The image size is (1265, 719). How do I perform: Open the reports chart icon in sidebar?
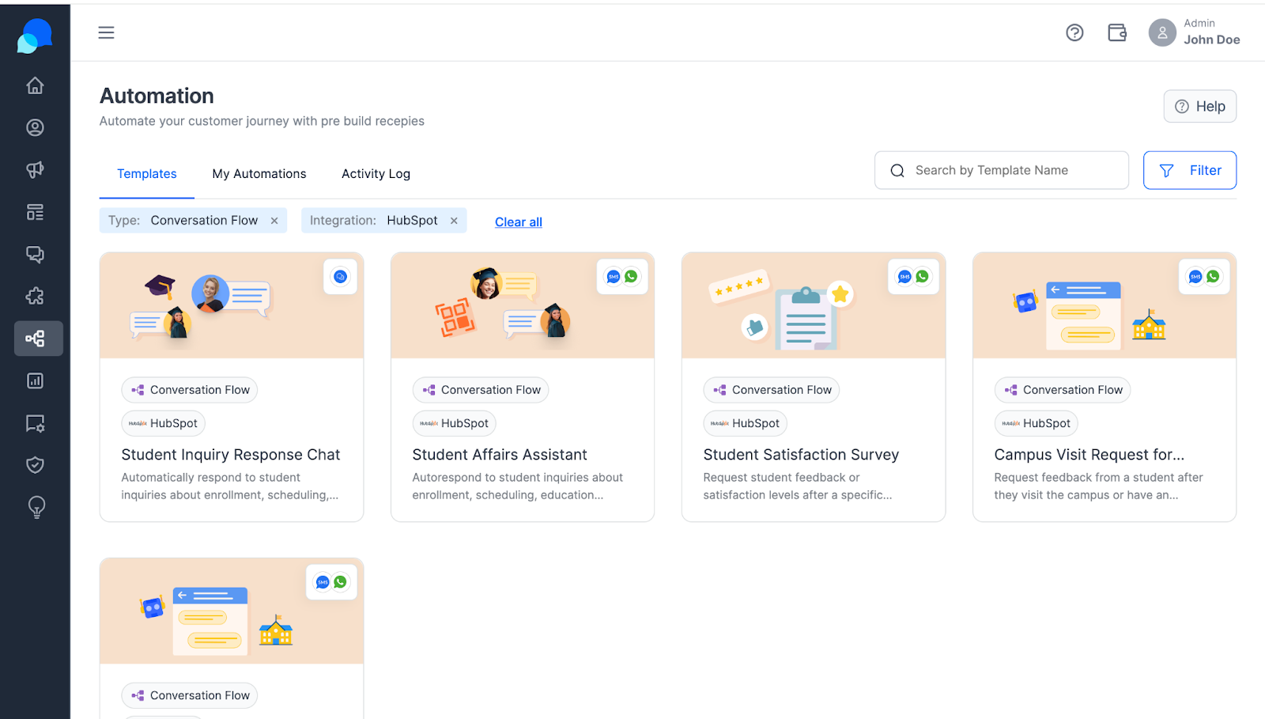(35, 380)
